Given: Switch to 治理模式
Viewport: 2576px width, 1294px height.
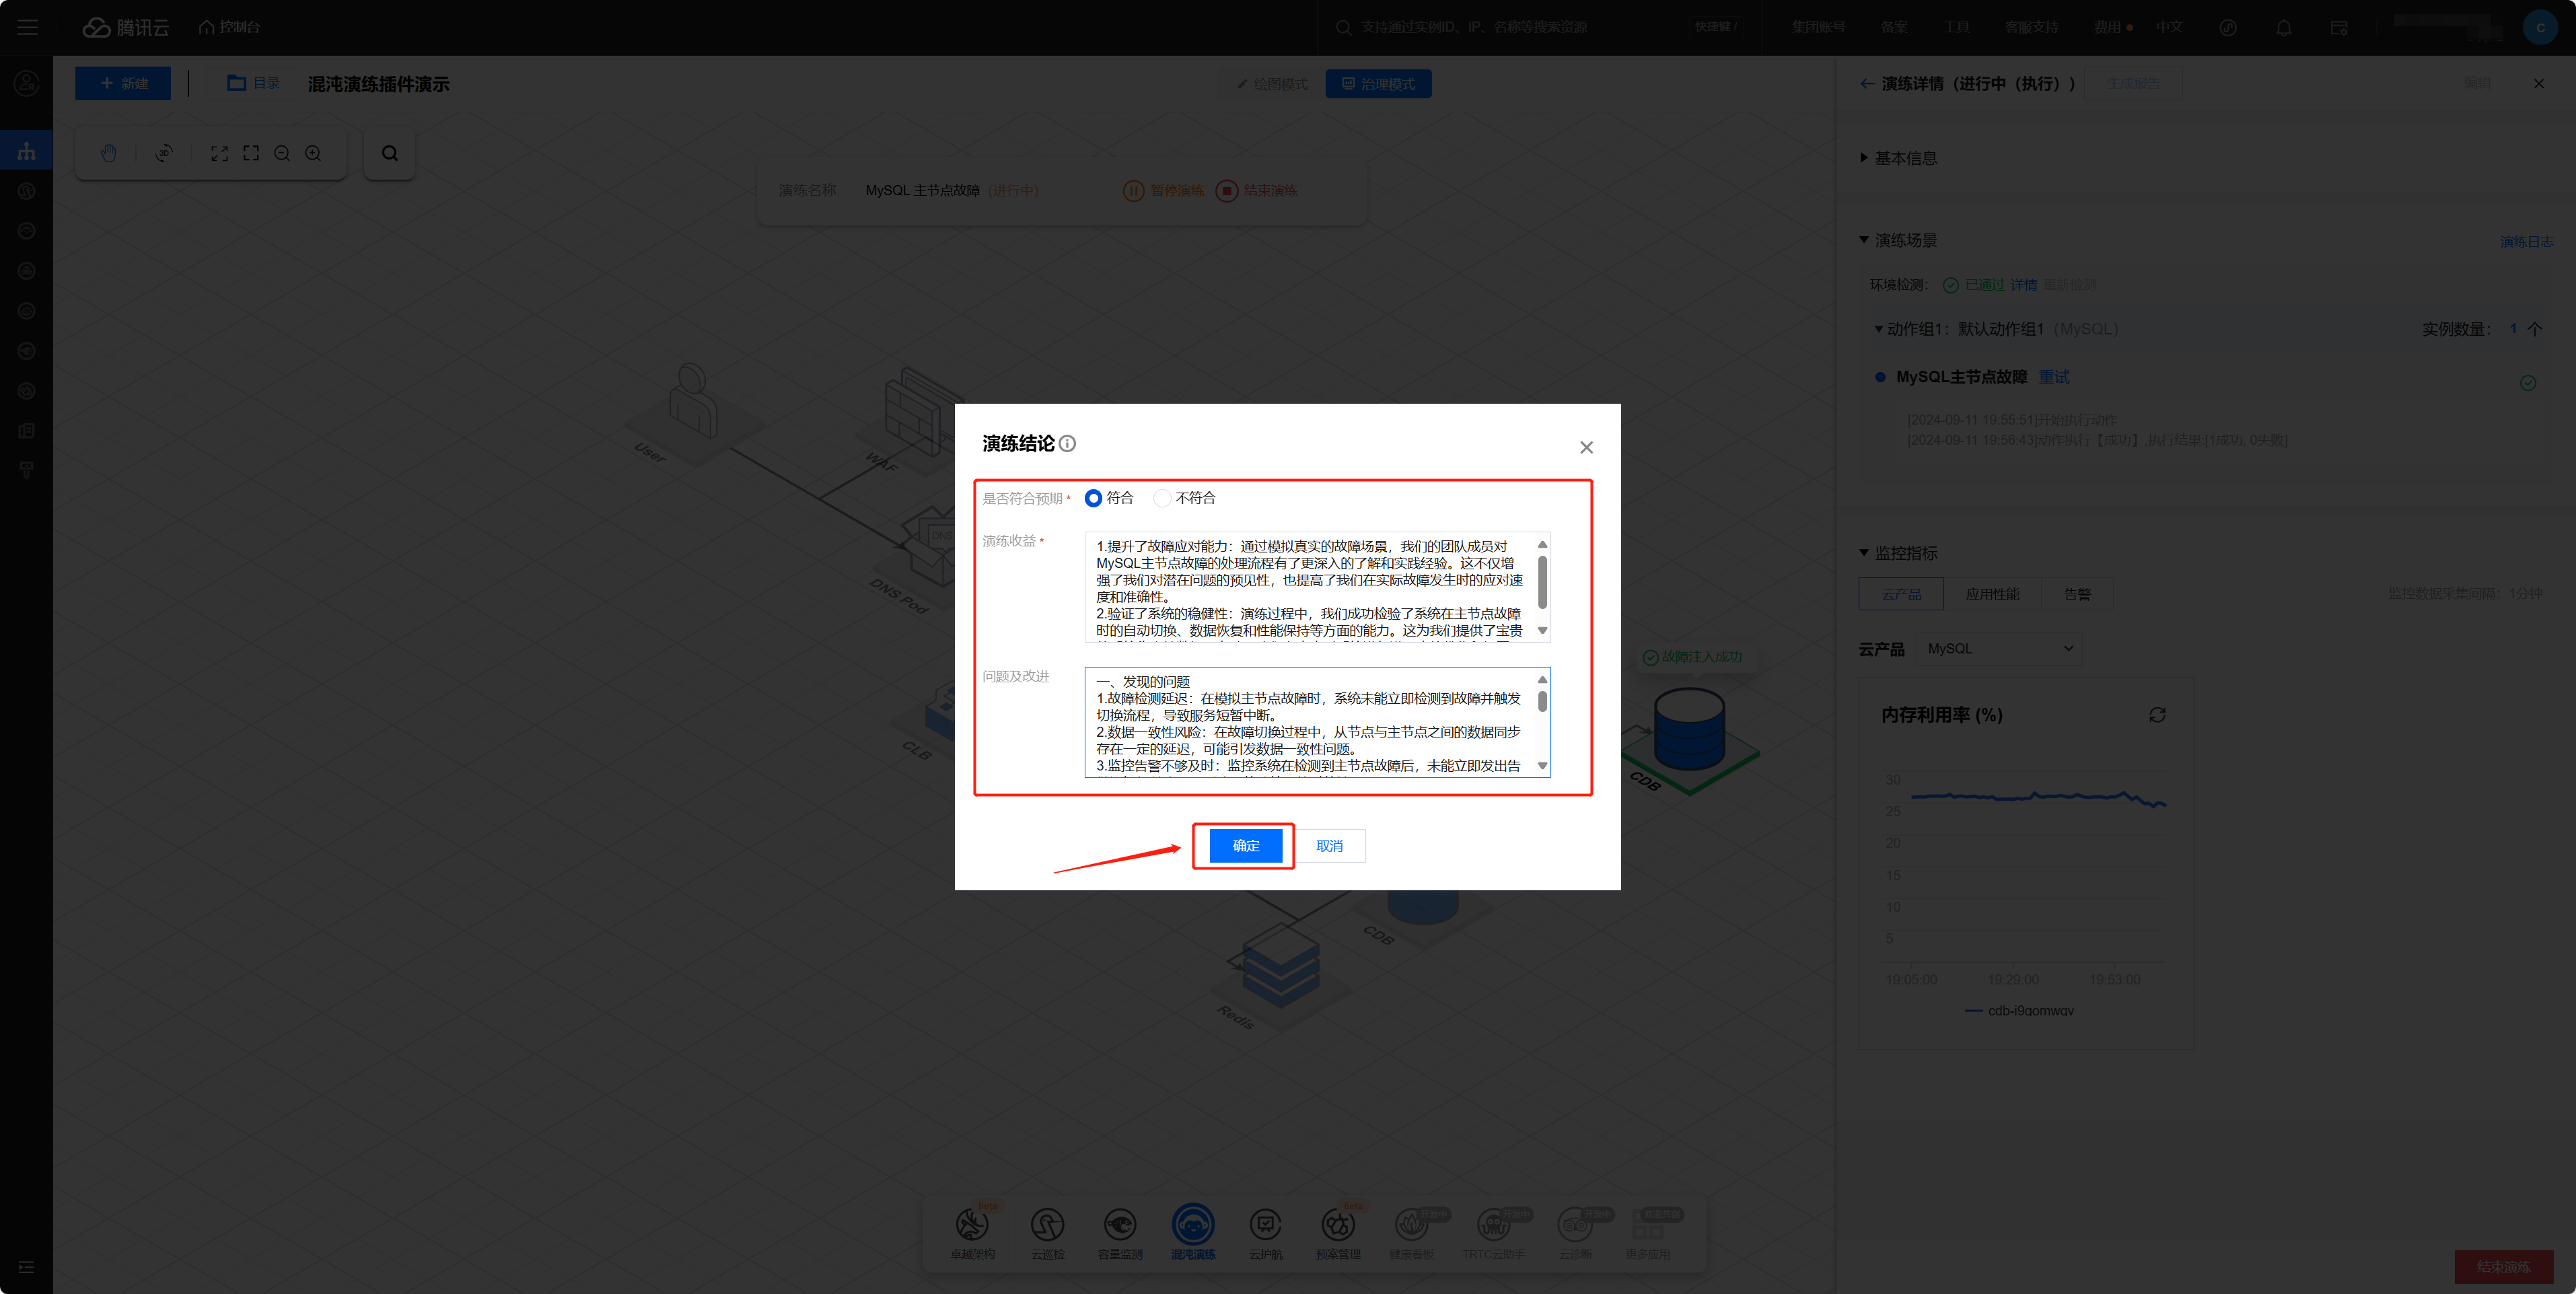Looking at the screenshot, I should click(1378, 84).
